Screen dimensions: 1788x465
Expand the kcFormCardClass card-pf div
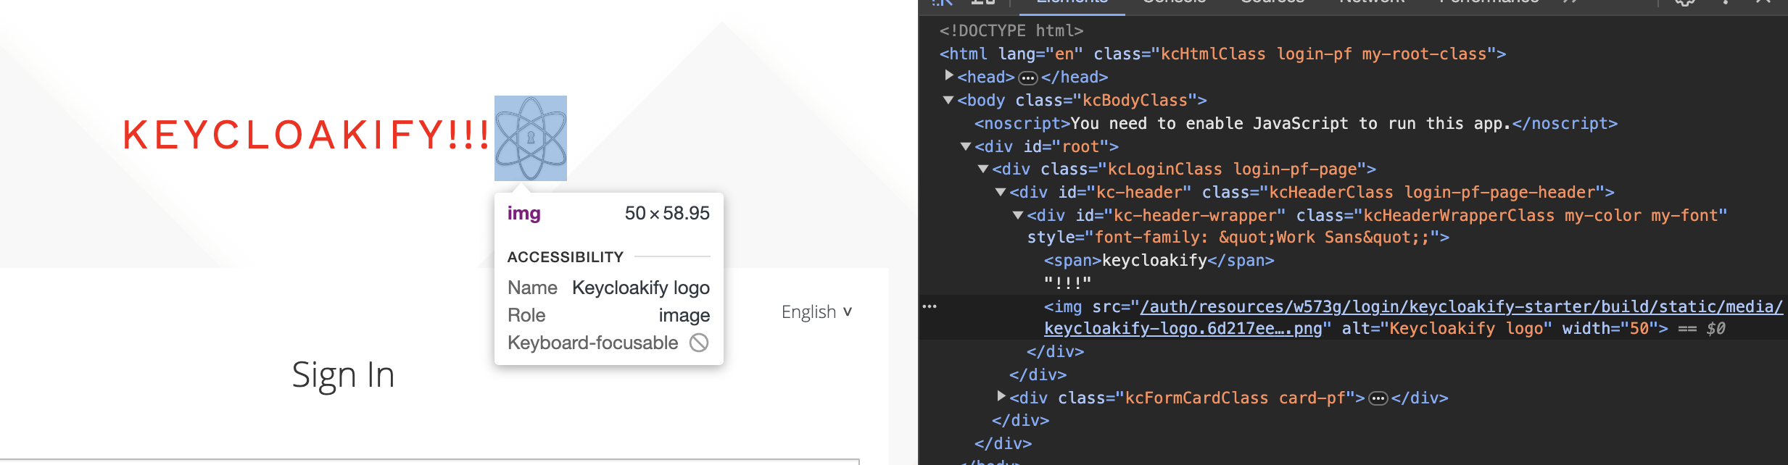click(1001, 396)
